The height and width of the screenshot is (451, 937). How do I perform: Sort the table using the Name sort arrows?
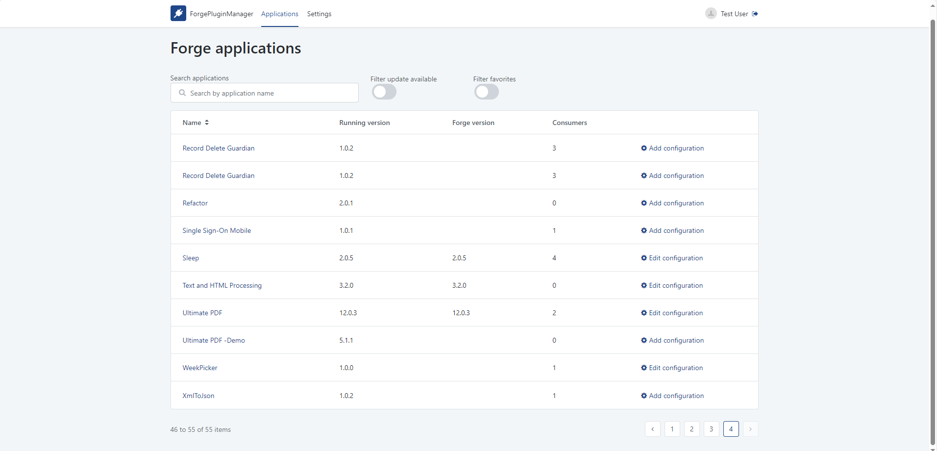(207, 123)
